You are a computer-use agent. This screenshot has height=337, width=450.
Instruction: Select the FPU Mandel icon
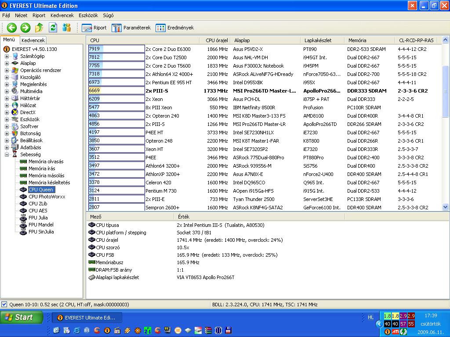[23, 225]
